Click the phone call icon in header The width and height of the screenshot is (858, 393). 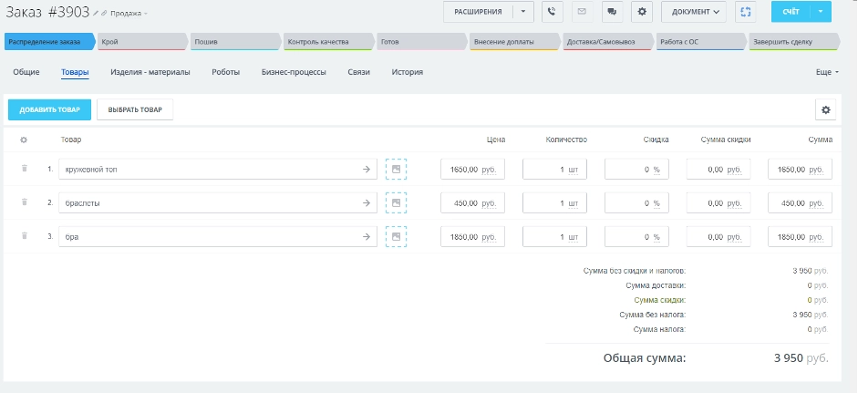(x=552, y=12)
